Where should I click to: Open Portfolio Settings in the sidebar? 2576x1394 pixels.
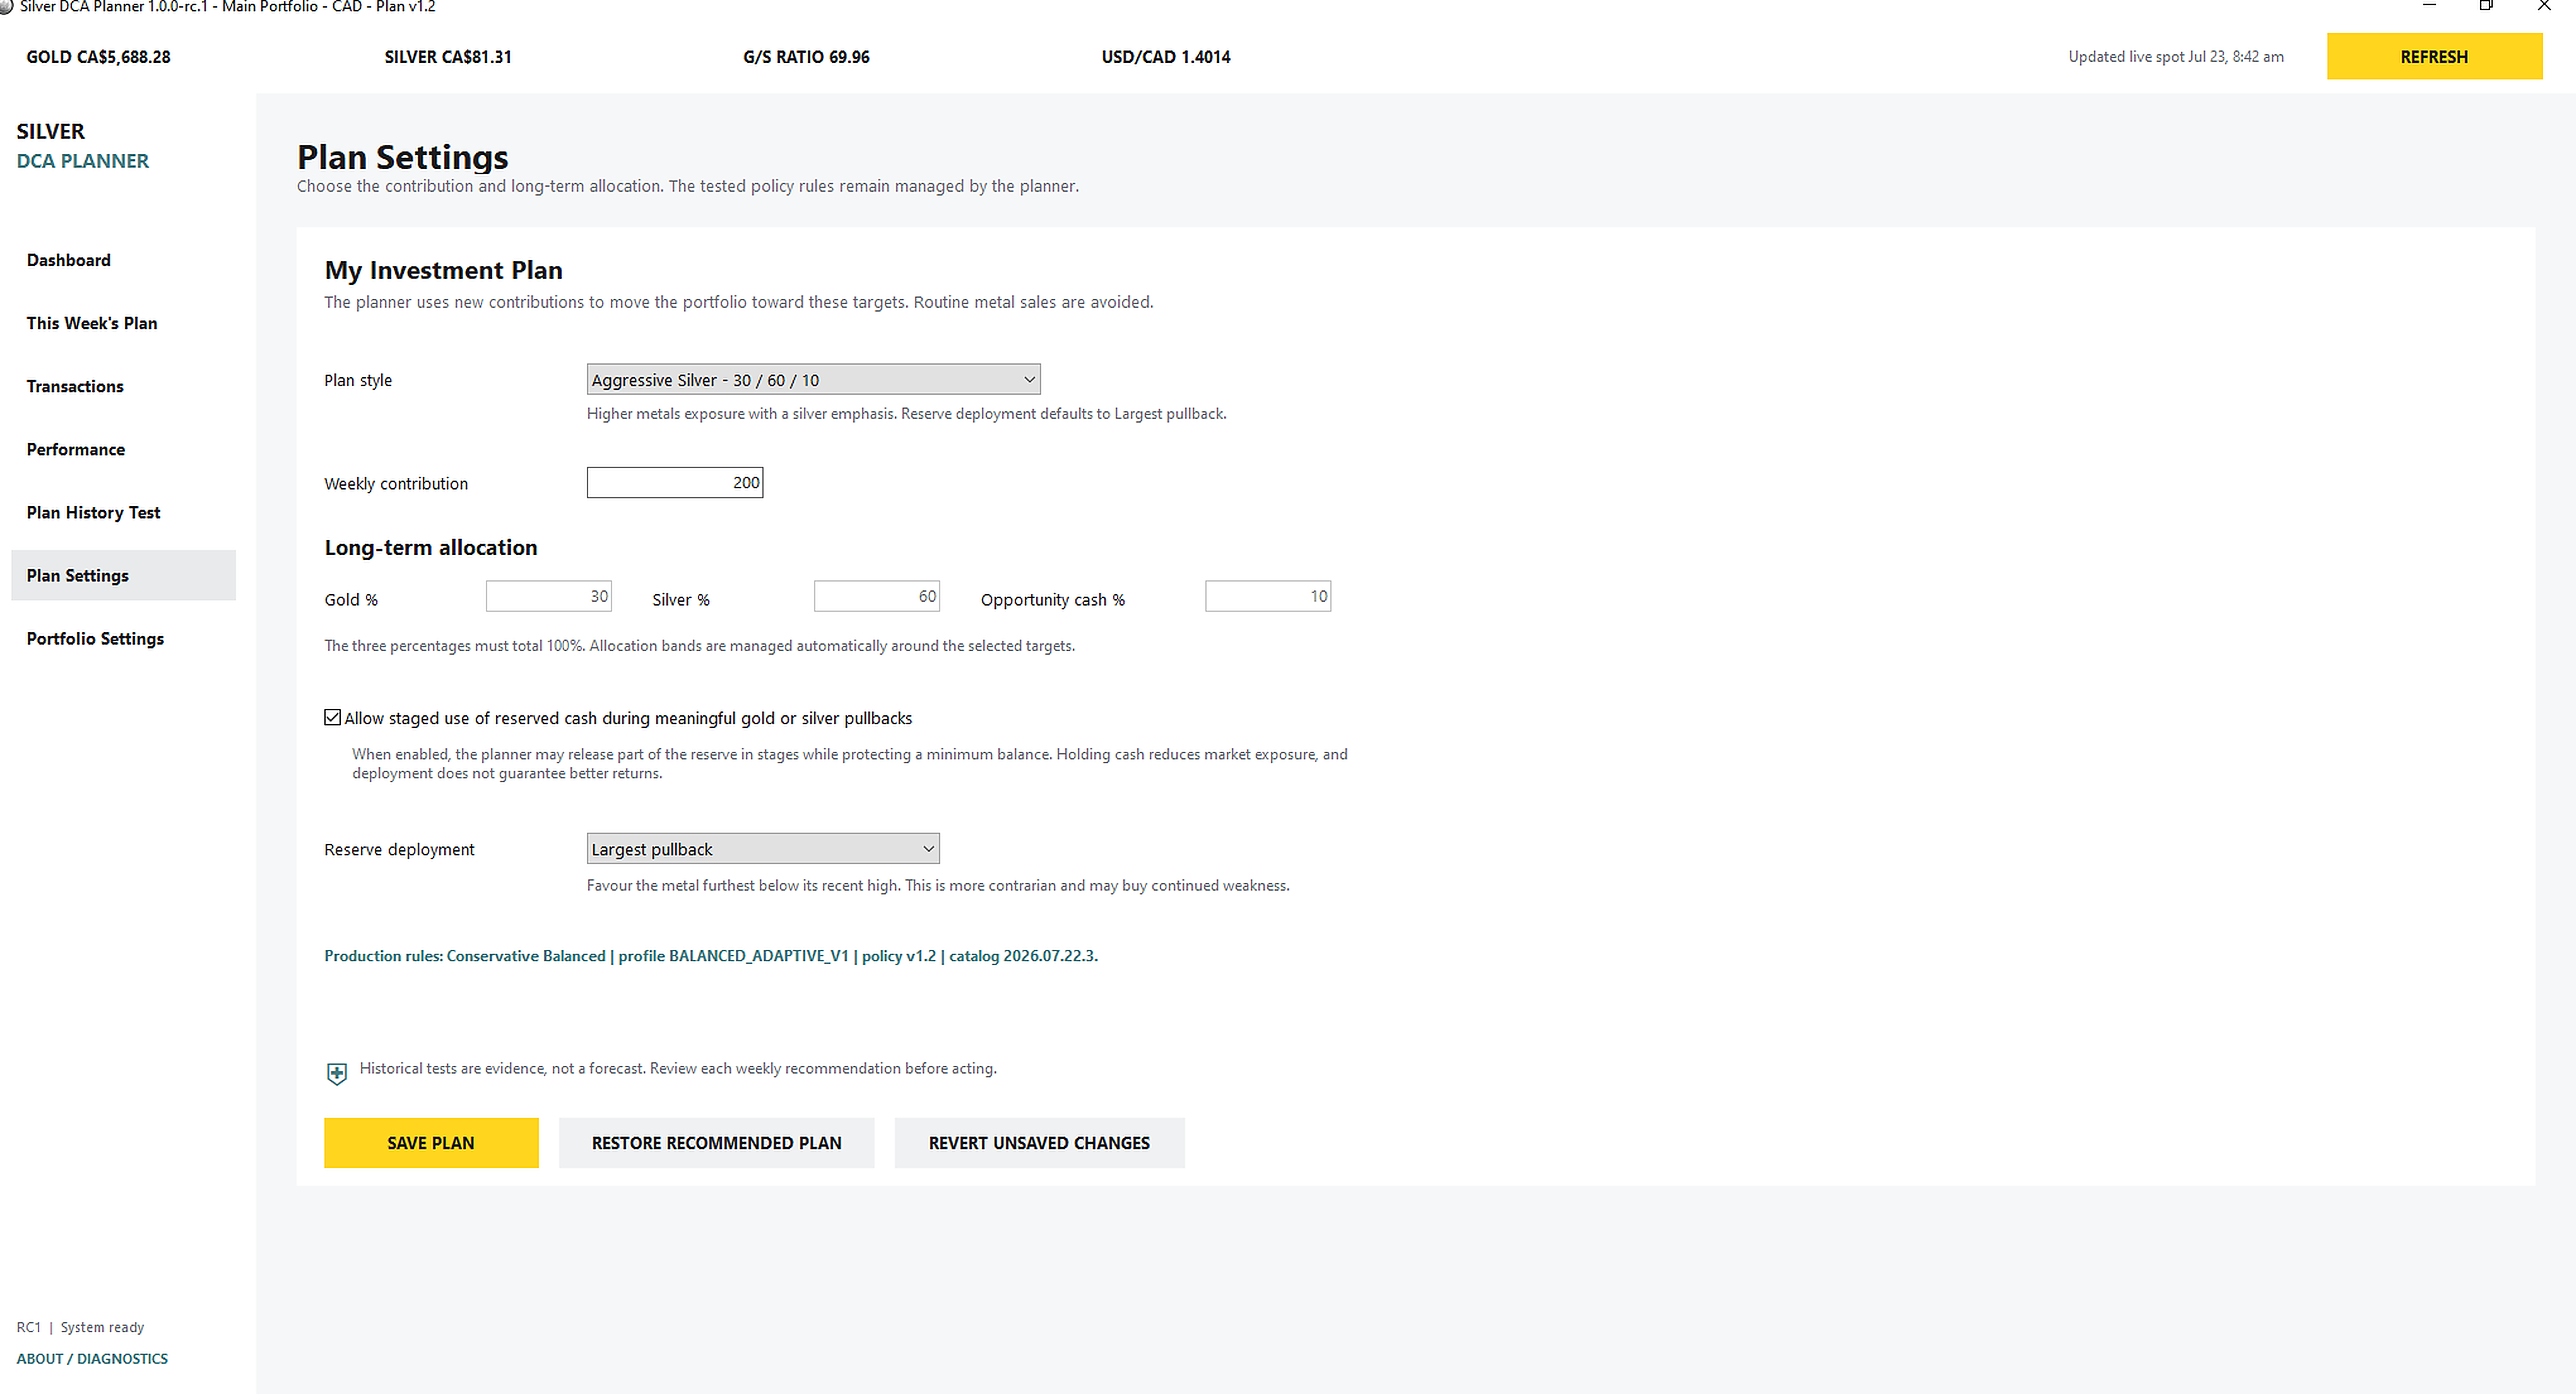[x=123, y=638]
